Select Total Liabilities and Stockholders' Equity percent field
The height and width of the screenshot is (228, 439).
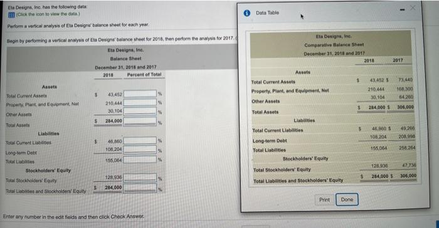point(140,188)
